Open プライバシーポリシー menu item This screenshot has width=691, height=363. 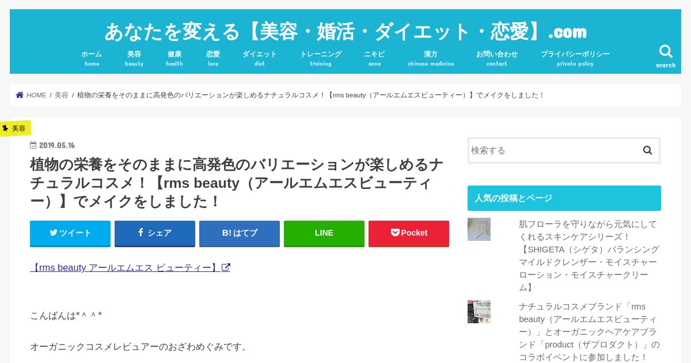(575, 58)
